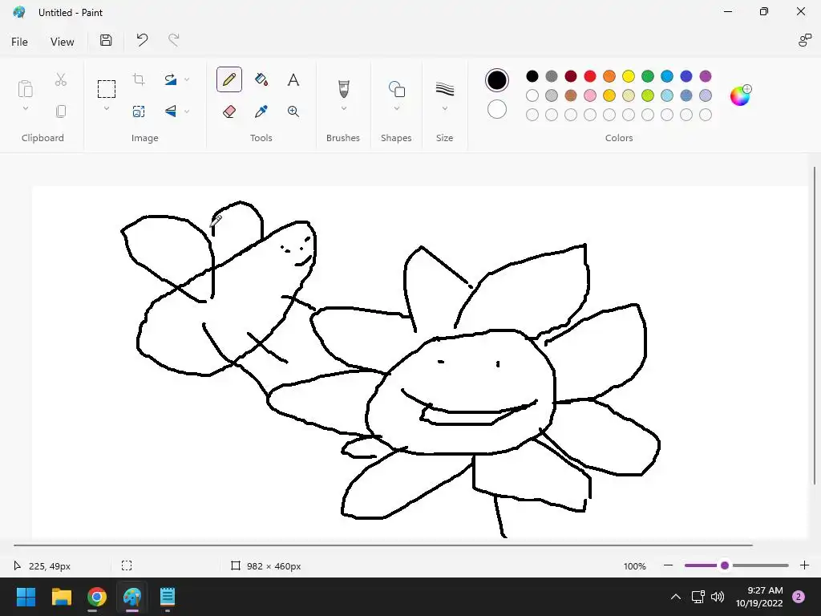The width and height of the screenshot is (821, 616).
Task: Click the Resize and skew icon
Action: [x=139, y=111]
